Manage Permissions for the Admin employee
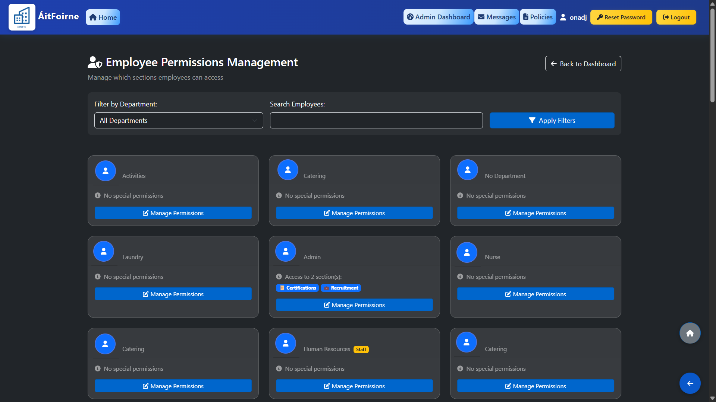The width and height of the screenshot is (716, 402). click(354, 305)
